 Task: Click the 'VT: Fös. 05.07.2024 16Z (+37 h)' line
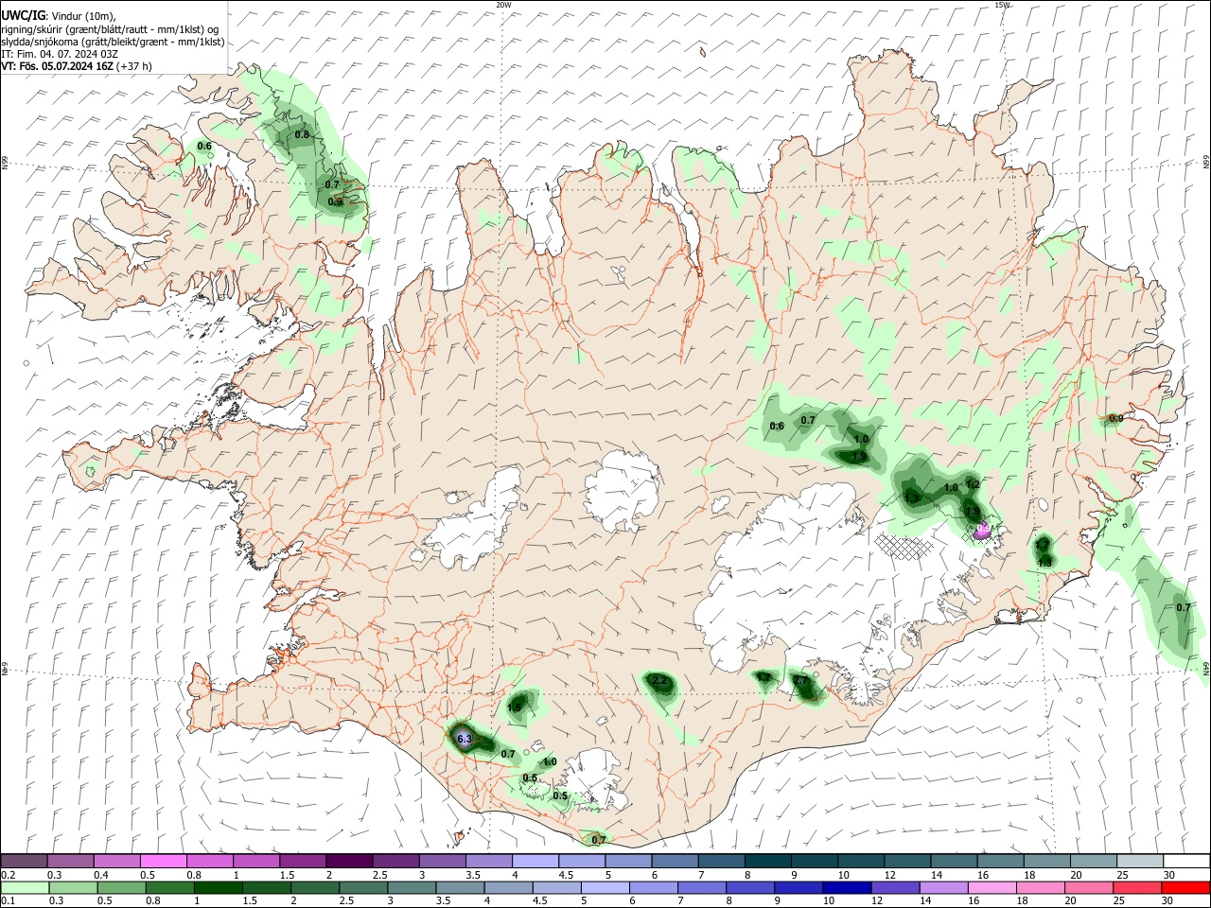[77, 66]
